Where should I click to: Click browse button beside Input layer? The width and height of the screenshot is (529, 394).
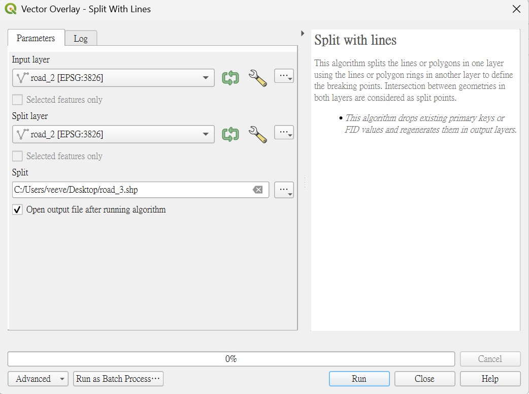[284, 76]
